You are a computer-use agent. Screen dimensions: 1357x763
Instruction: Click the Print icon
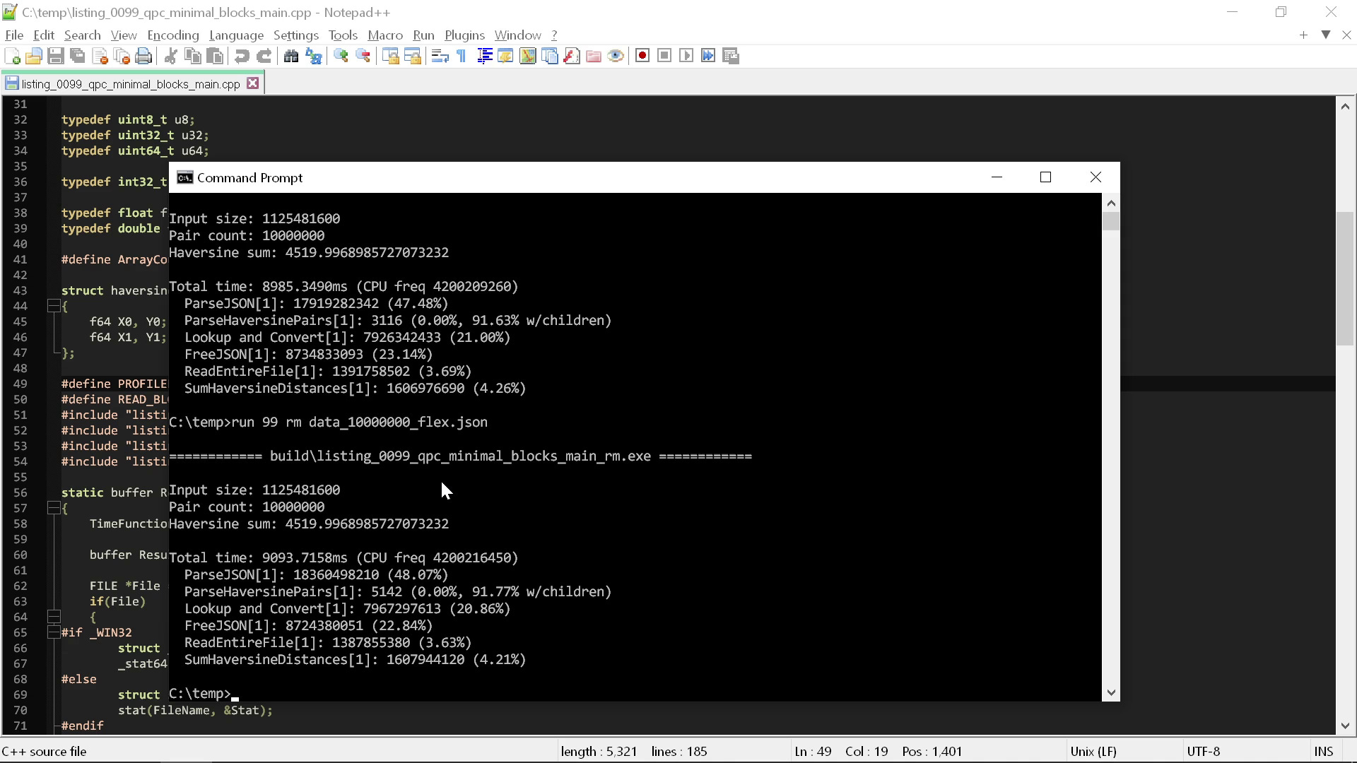click(x=143, y=56)
